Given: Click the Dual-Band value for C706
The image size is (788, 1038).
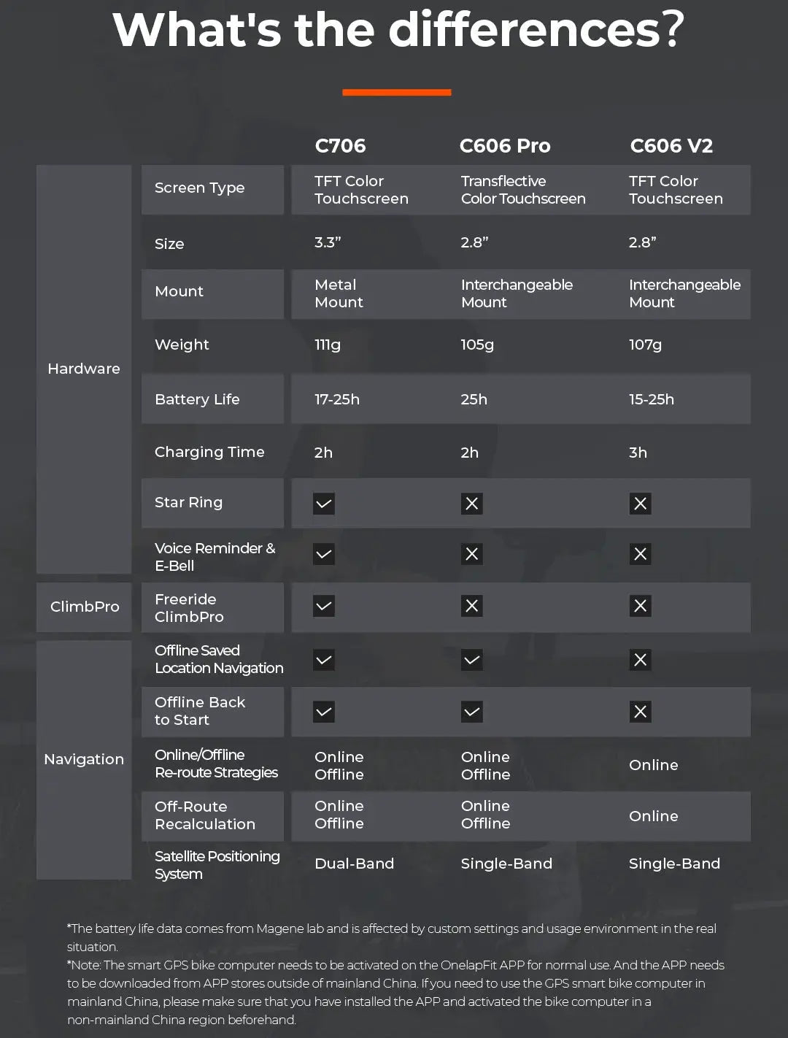Looking at the screenshot, I should pos(354,864).
